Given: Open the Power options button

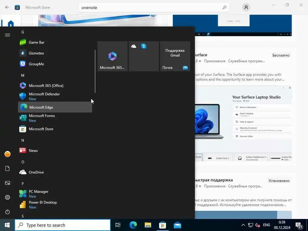Looking at the screenshot, I should pyautogui.click(x=8, y=212).
